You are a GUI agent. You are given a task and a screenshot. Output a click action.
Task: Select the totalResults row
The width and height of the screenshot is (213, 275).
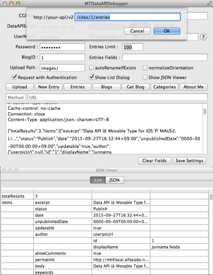click(x=105, y=196)
